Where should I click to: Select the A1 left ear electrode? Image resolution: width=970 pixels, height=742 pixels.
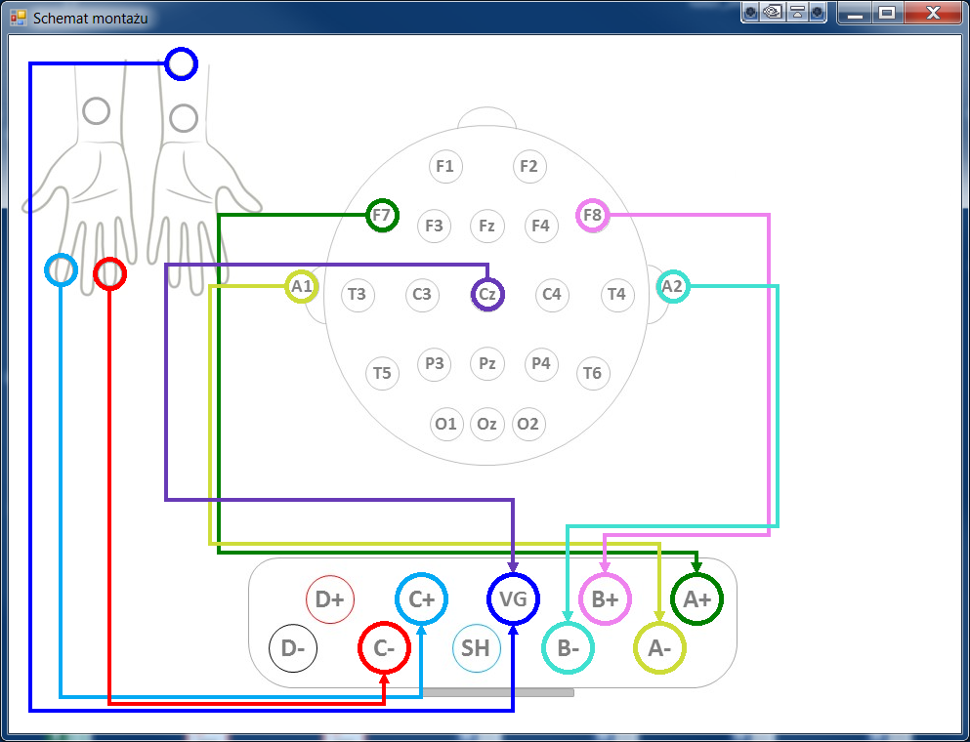pos(302,286)
